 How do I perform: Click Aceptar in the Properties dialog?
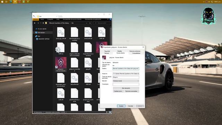(x=121, y=106)
